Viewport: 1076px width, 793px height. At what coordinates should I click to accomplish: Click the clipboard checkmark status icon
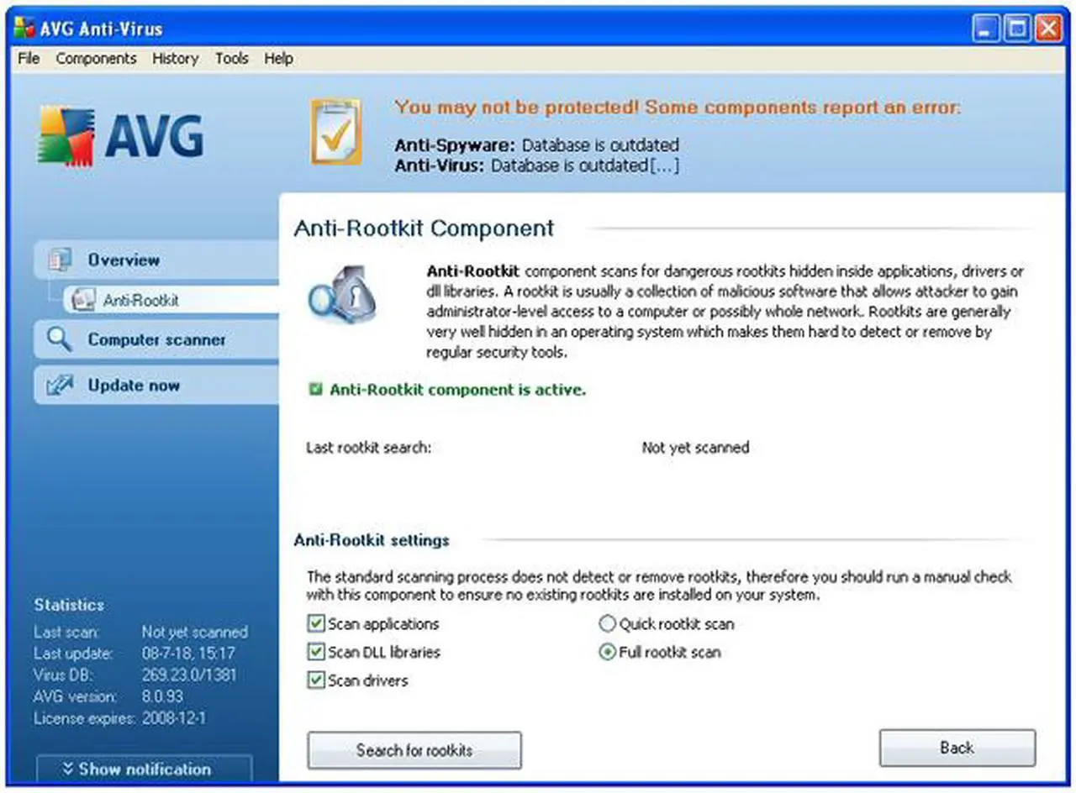[x=335, y=132]
